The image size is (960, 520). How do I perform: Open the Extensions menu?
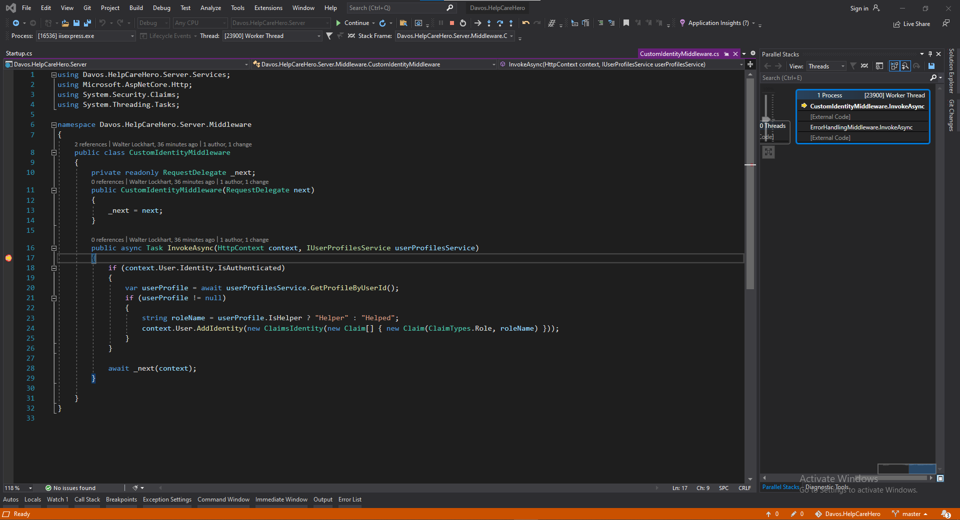(268, 8)
